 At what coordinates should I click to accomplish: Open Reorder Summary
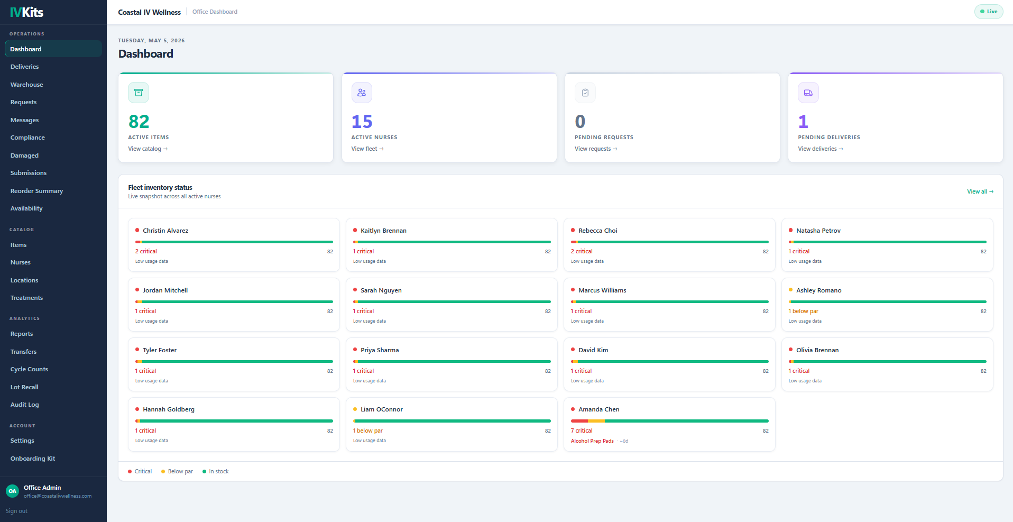(53, 191)
